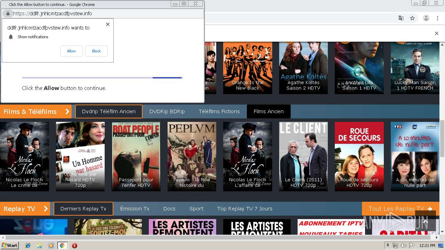
Task: Show Top Replay TV 7 Jours
Action: click(x=245, y=209)
